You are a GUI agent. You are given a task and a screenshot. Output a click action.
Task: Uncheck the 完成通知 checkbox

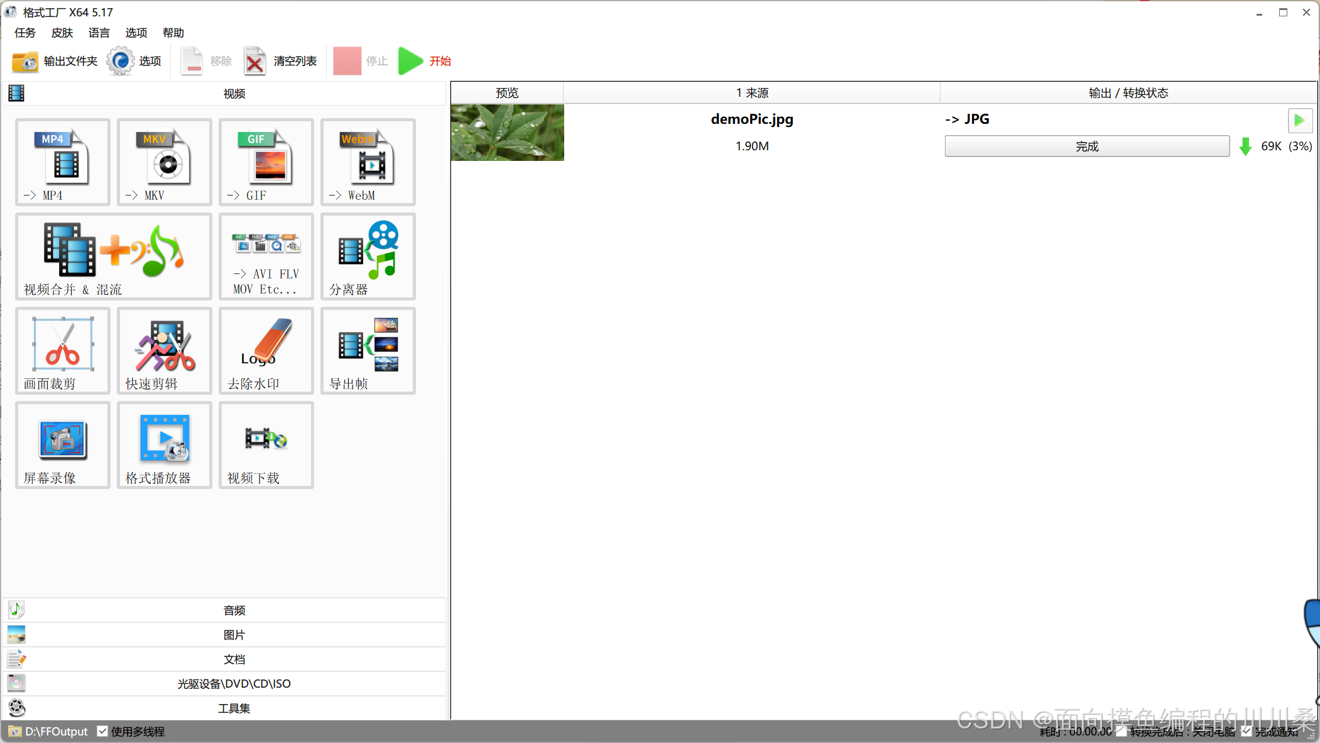(1246, 731)
